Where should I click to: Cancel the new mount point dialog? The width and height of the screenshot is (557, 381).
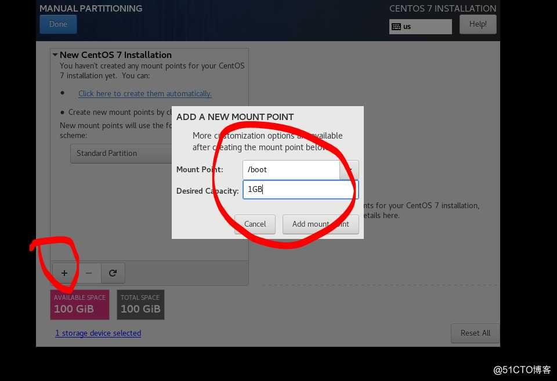(x=255, y=224)
